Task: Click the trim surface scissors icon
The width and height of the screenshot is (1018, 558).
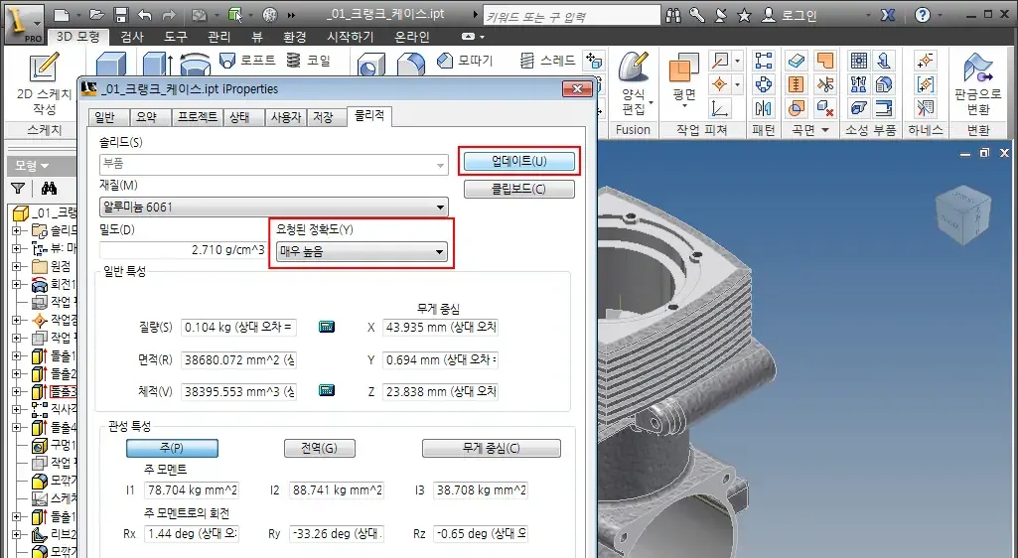Action: pyautogui.click(x=825, y=84)
